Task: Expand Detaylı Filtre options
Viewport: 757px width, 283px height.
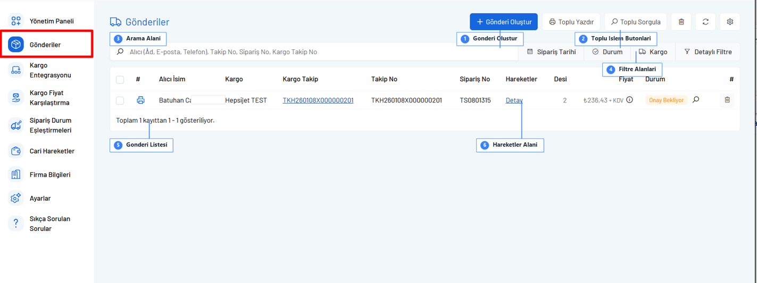Action: pyautogui.click(x=708, y=52)
